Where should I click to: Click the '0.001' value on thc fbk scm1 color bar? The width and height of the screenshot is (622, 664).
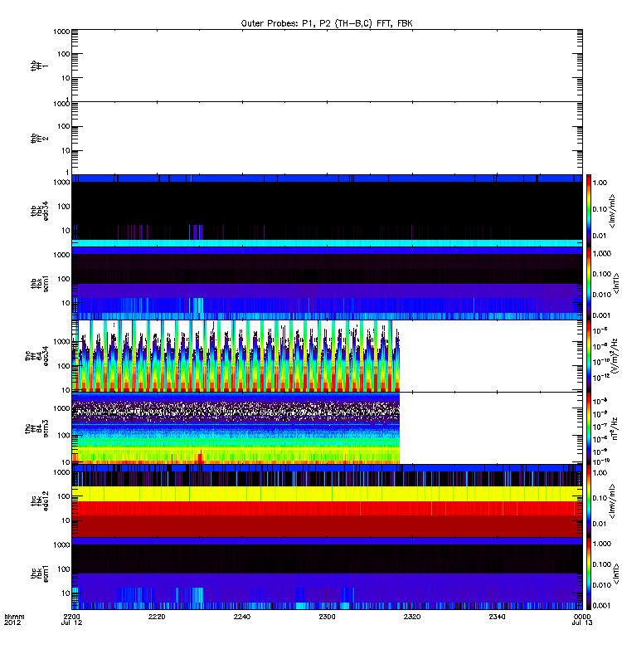click(x=602, y=606)
